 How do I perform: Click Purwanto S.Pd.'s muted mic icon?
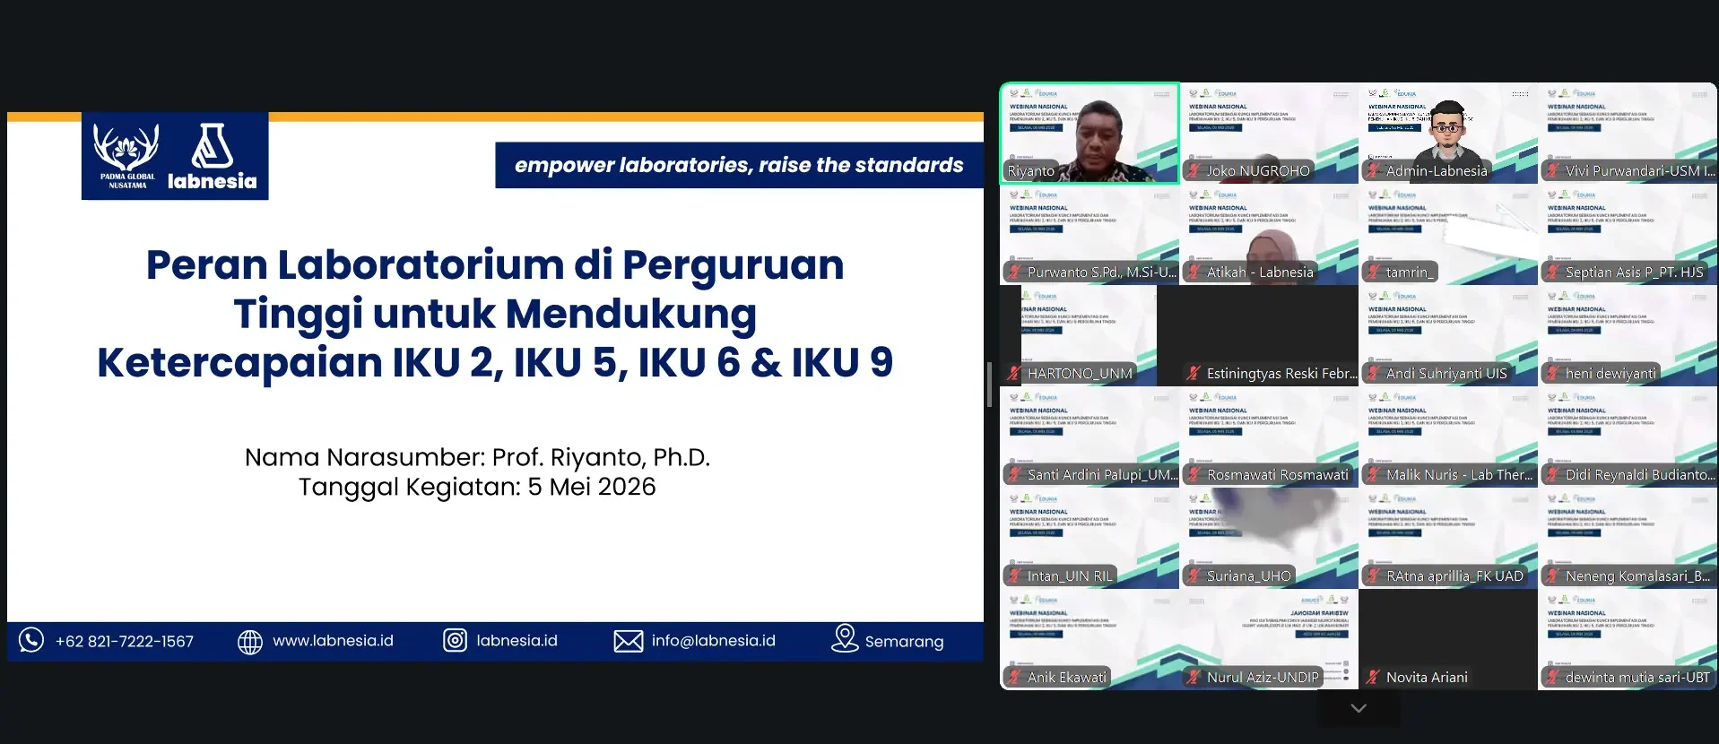(1014, 272)
